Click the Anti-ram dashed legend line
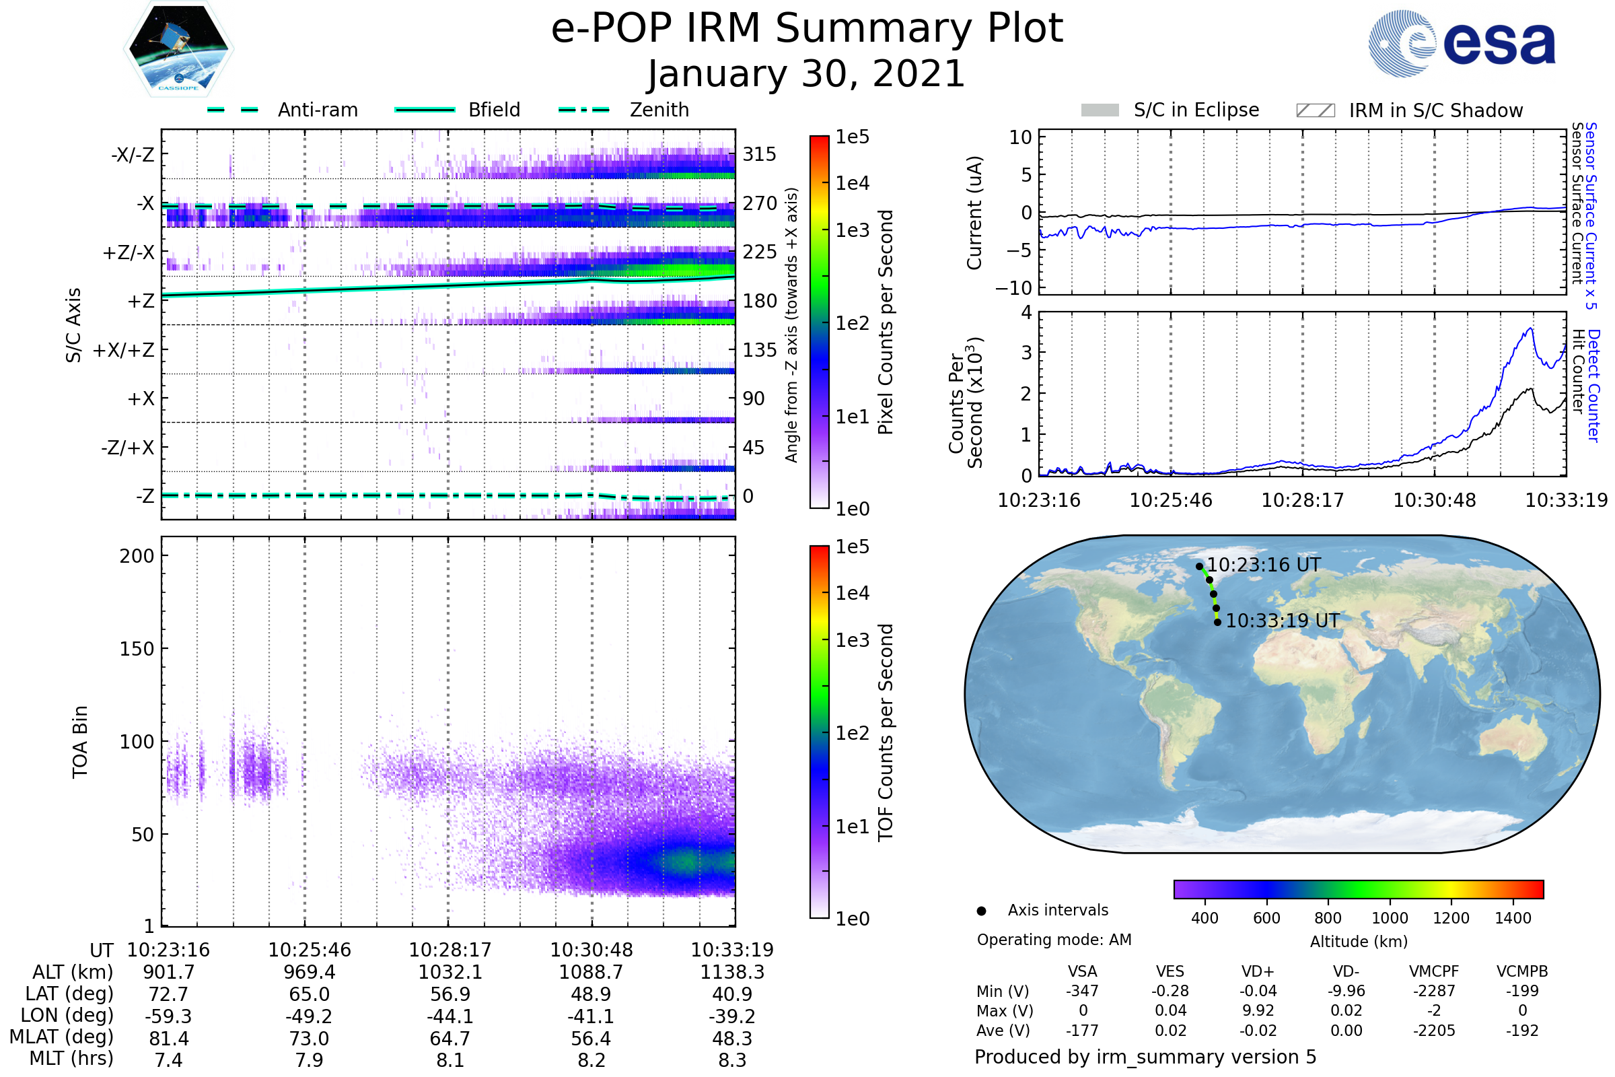Viewport: 1615px width, 1077px height. (x=233, y=110)
